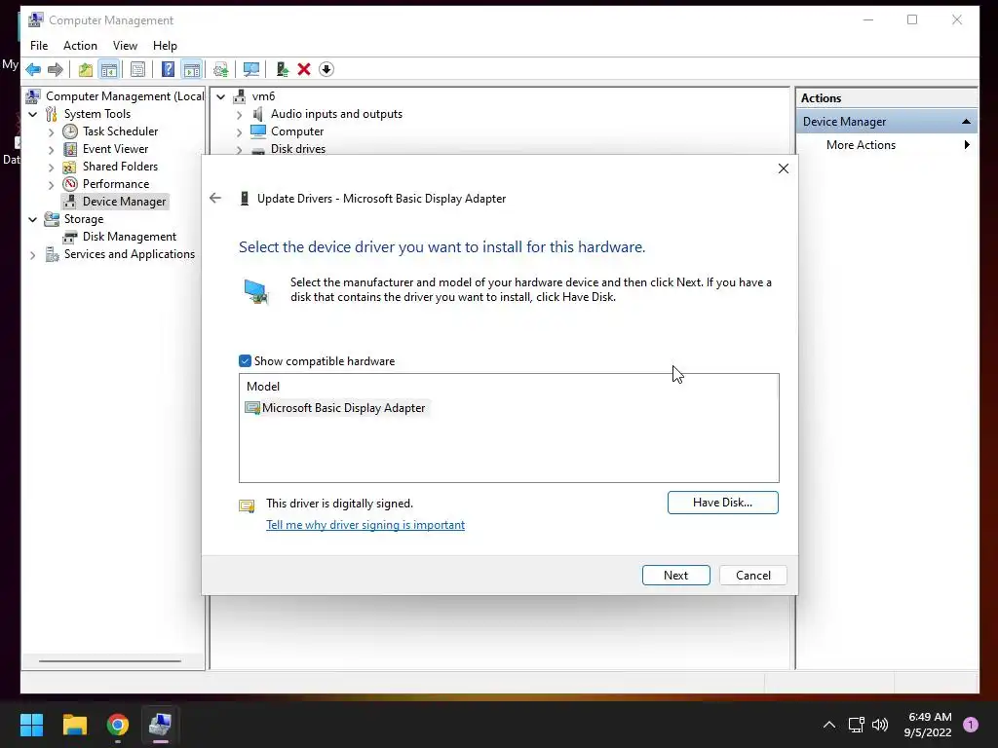Click the Back arrow in the toolbar
The height and width of the screenshot is (748, 998).
[33, 69]
